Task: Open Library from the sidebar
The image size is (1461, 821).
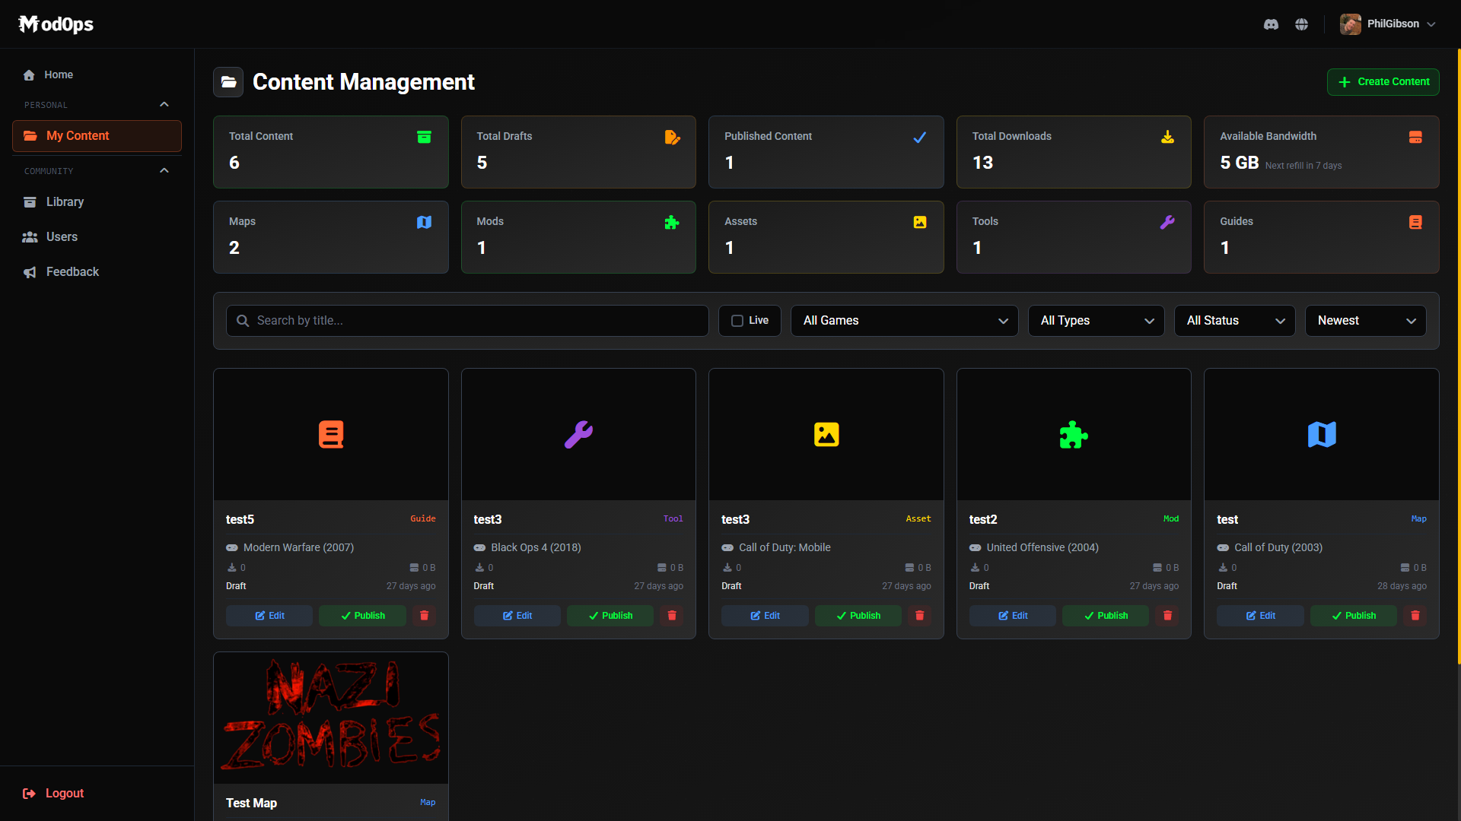Action: pos(65,201)
